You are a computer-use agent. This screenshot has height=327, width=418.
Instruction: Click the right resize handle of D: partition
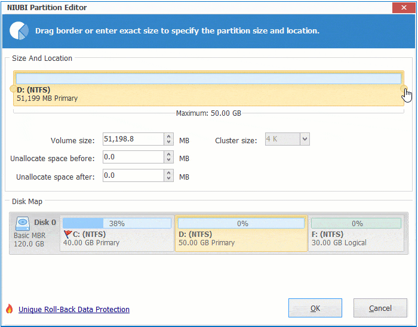tap(404, 89)
